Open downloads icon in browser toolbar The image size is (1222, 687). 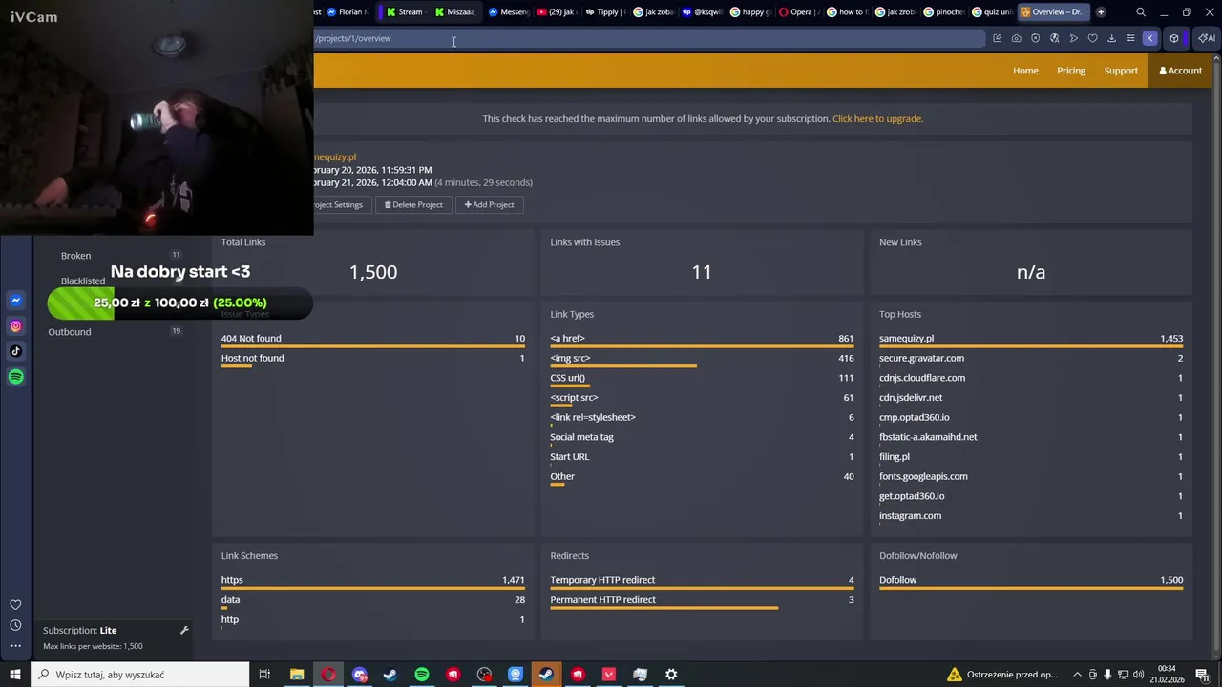pyautogui.click(x=1111, y=38)
